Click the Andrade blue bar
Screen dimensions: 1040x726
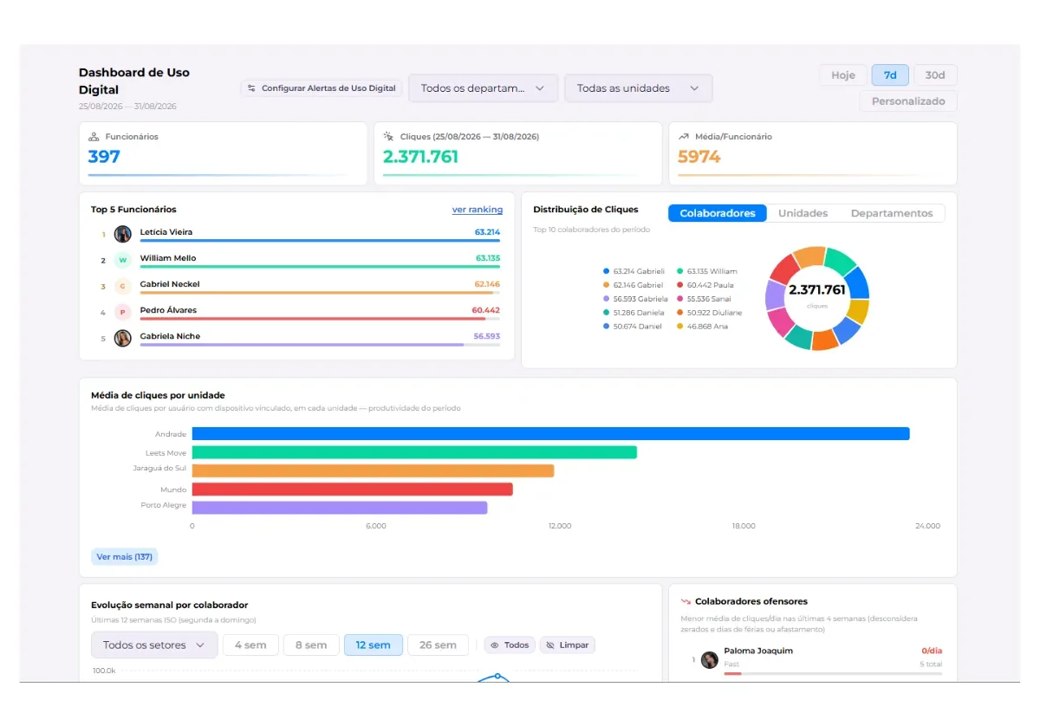550,434
